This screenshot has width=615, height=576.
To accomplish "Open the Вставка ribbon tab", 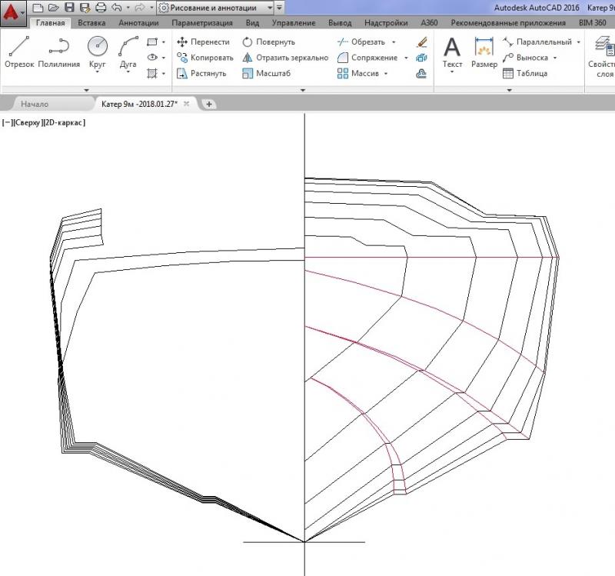I will tap(91, 23).
